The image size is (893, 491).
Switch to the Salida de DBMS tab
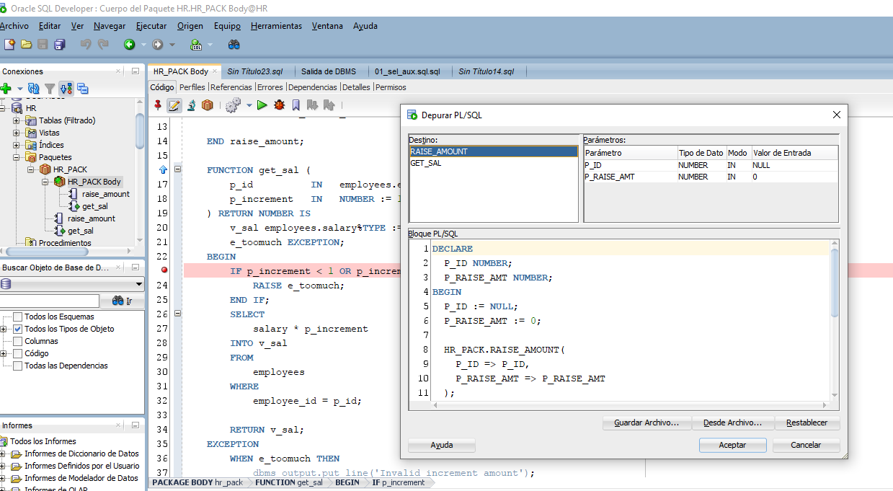coord(328,71)
